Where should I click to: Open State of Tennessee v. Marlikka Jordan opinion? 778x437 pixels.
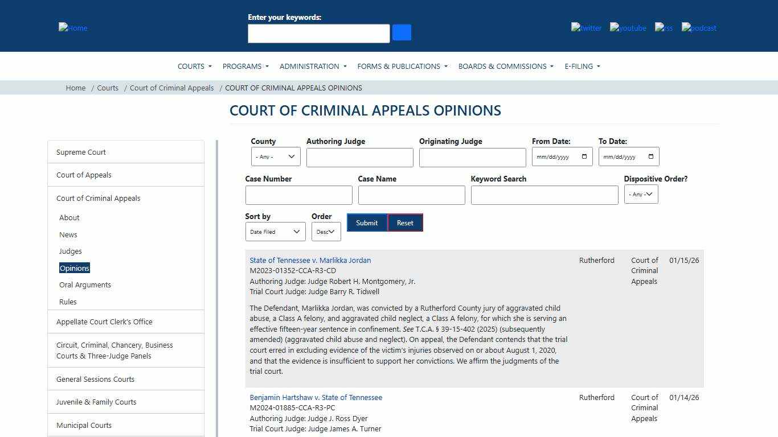(310, 260)
